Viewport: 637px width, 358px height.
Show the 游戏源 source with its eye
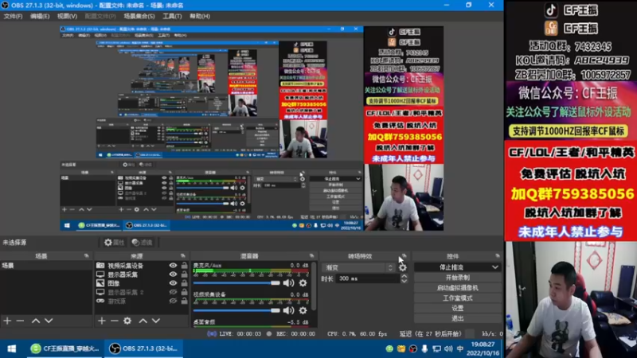coord(173,302)
